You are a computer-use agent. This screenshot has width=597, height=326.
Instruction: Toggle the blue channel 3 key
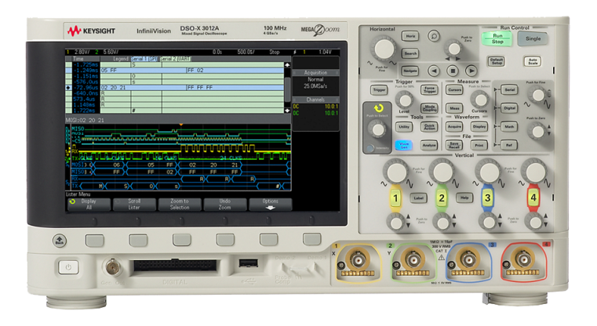(x=487, y=198)
